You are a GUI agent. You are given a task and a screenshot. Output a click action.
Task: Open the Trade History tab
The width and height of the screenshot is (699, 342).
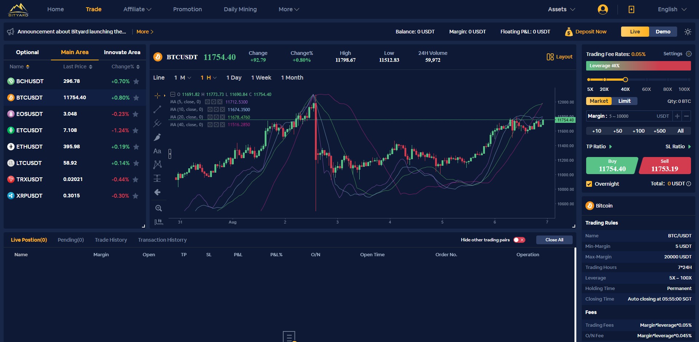[111, 240]
